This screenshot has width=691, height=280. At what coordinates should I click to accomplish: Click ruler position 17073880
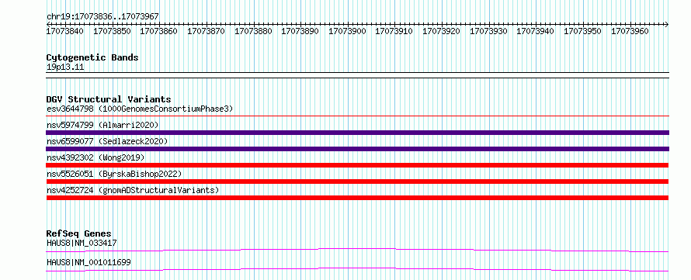click(253, 31)
